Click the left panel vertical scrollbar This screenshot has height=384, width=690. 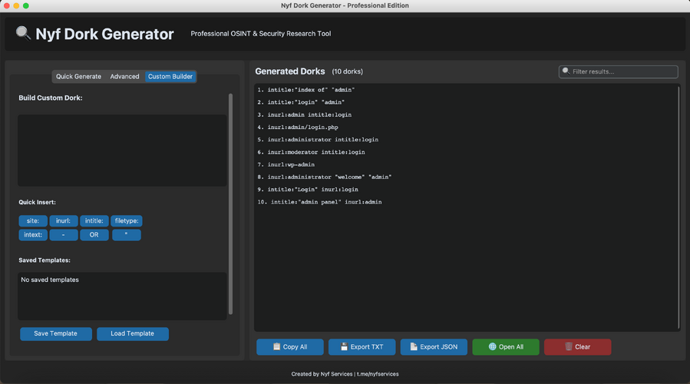pos(230,204)
